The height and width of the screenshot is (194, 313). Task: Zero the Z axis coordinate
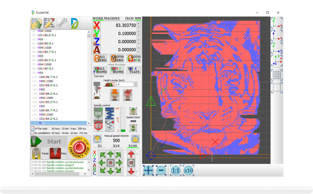pos(97,42)
